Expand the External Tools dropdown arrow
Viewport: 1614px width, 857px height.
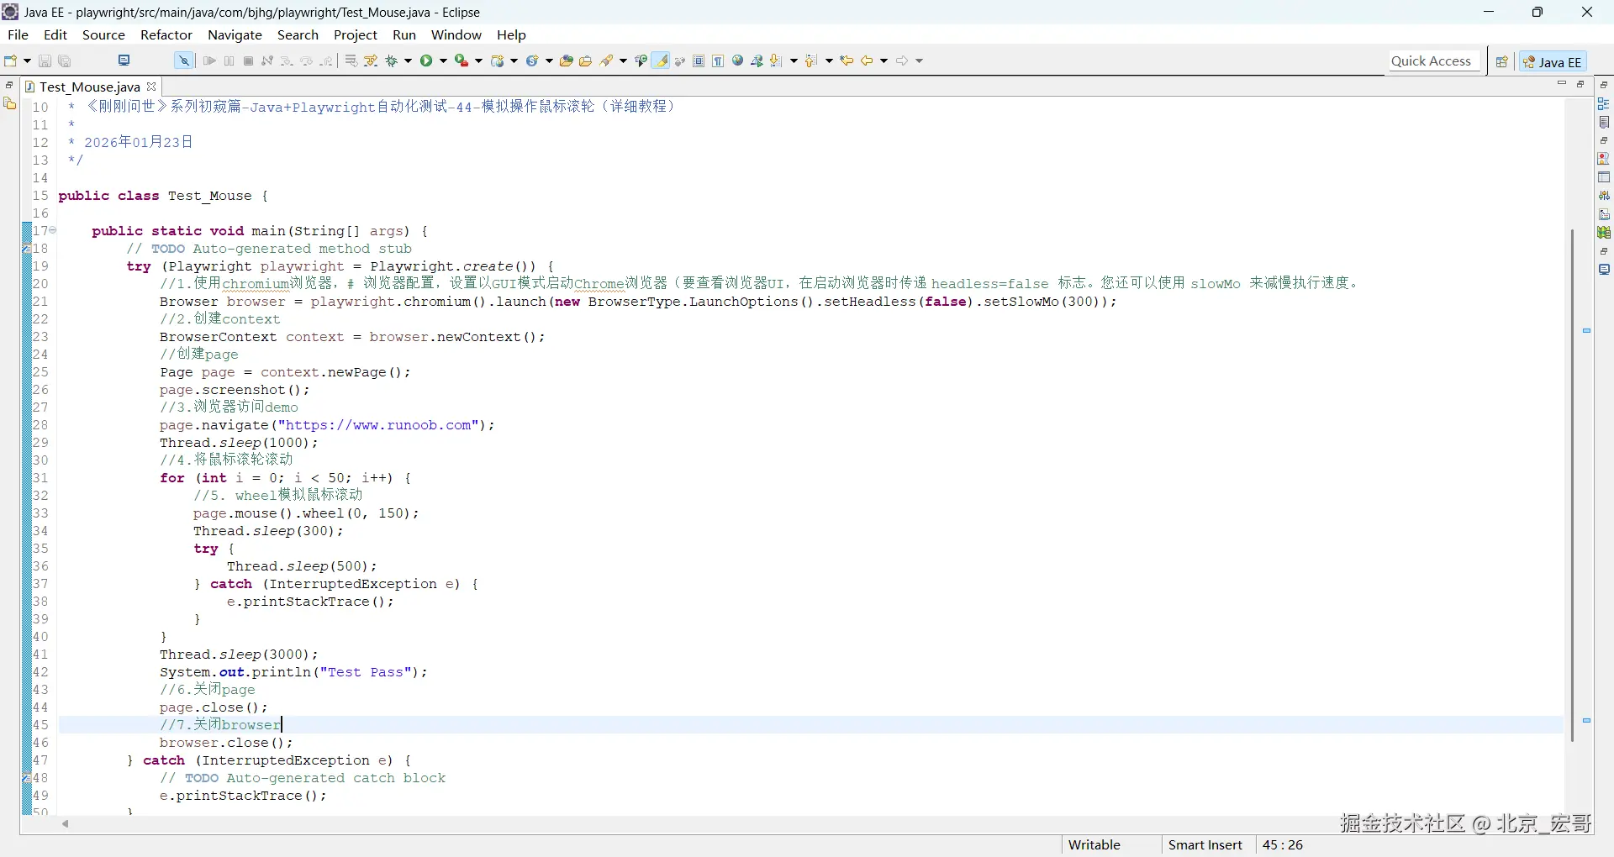[x=478, y=60]
